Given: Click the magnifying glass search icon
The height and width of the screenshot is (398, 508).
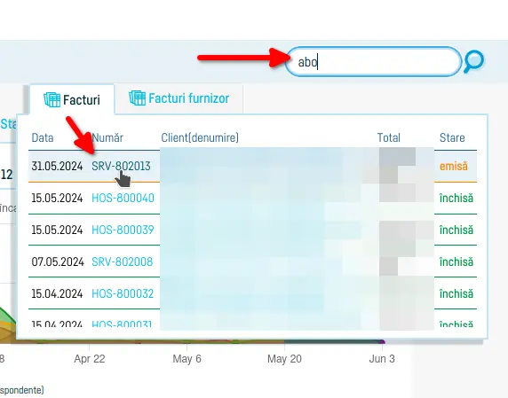Looking at the screenshot, I should (473, 61).
